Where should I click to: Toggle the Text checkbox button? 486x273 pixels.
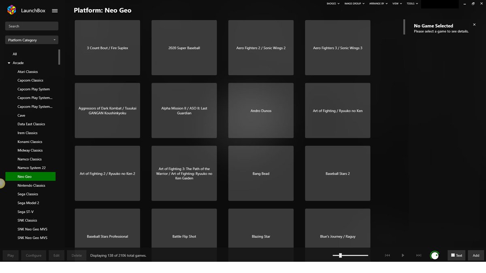[456, 255]
